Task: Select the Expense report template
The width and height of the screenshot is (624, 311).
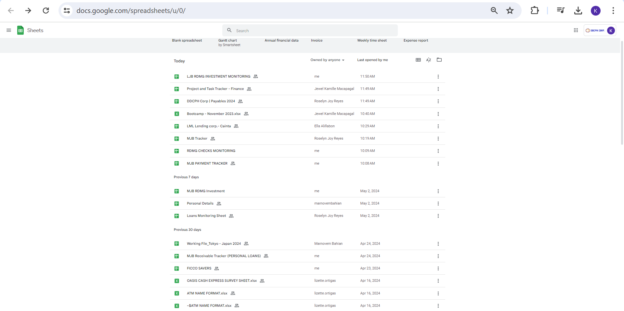Action: point(416,41)
